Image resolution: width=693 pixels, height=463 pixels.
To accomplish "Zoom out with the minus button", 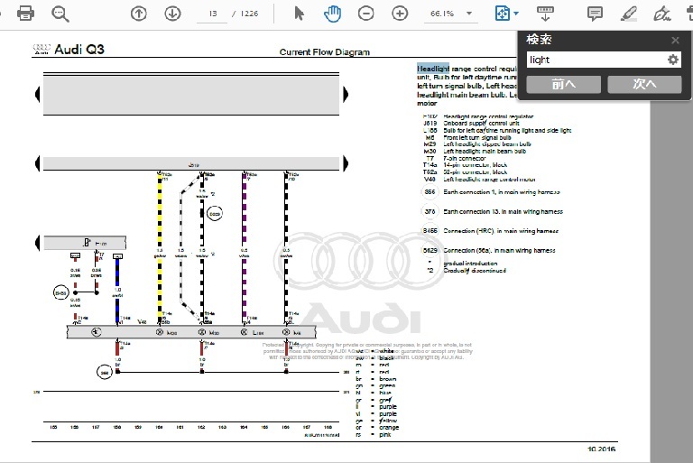I will pos(366,14).
